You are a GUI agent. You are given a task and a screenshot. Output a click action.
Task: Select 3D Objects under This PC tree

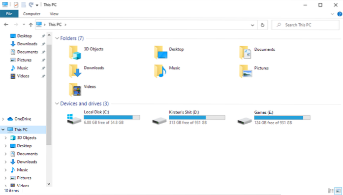point(27,138)
